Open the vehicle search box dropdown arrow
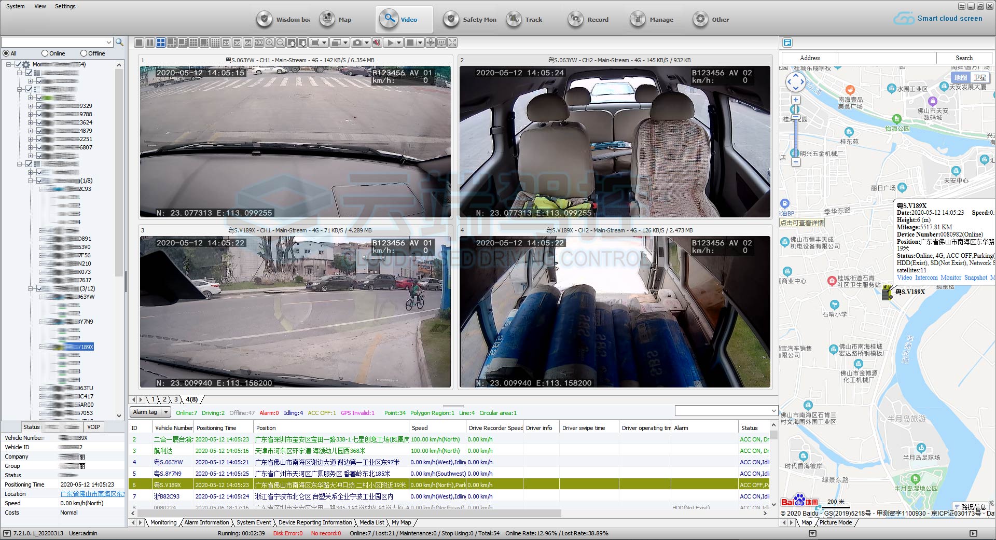 tap(108, 42)
